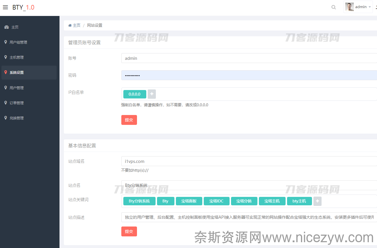This screenshot has width=377, height=248.
Task: Open 主机管理 in the sidebar
Action: 29,57
